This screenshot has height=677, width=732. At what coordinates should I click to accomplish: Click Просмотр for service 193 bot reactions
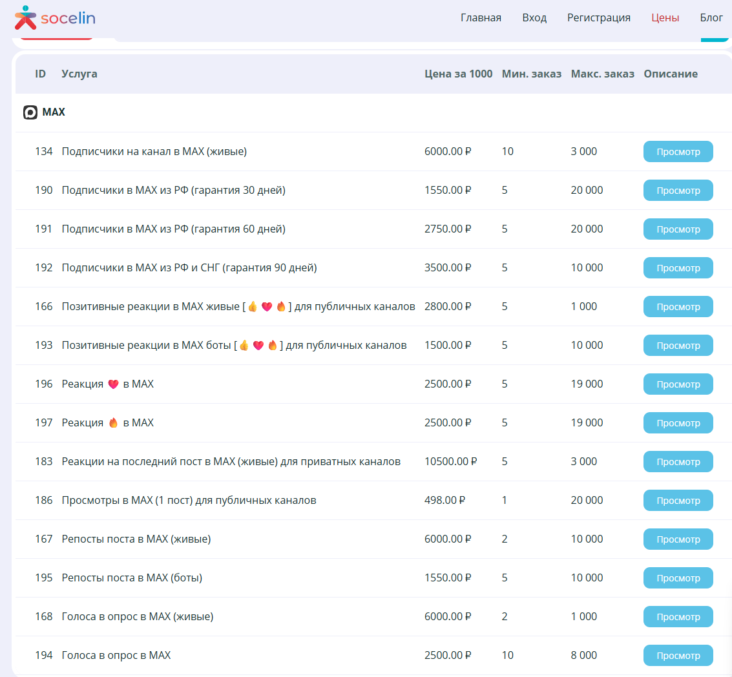point(678,346)
